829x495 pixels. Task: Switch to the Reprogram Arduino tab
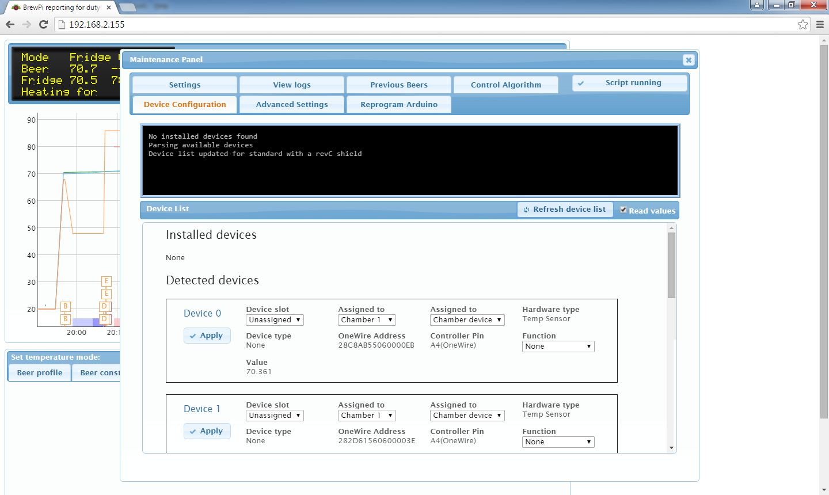[x=399, y=104]
